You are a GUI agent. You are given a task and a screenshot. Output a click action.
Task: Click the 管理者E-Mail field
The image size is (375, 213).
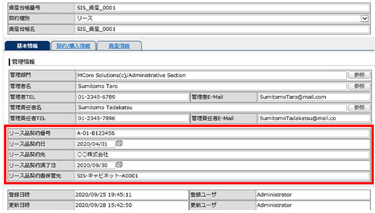pyautogui.click(x=314, y=97)
